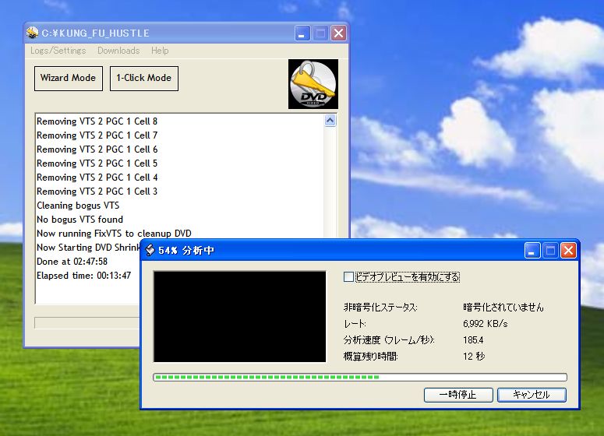Screen dimensions: 604x436
Task: Enable the ビデオプレビューを有効にする checkbox
Action: 348,276
